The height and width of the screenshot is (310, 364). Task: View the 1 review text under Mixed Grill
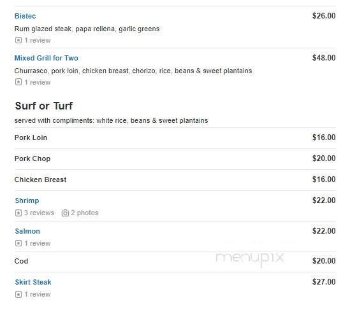pyautogui.click(x=38, y=82)
